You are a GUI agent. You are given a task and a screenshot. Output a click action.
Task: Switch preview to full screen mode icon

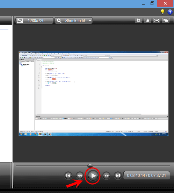157,20
